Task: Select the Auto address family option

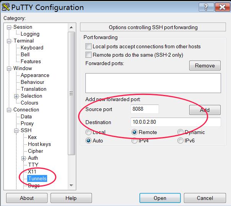Action: [x=88, y=141]
